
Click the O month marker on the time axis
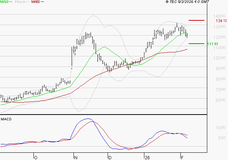pyautogui.click(x=36, y=158)
